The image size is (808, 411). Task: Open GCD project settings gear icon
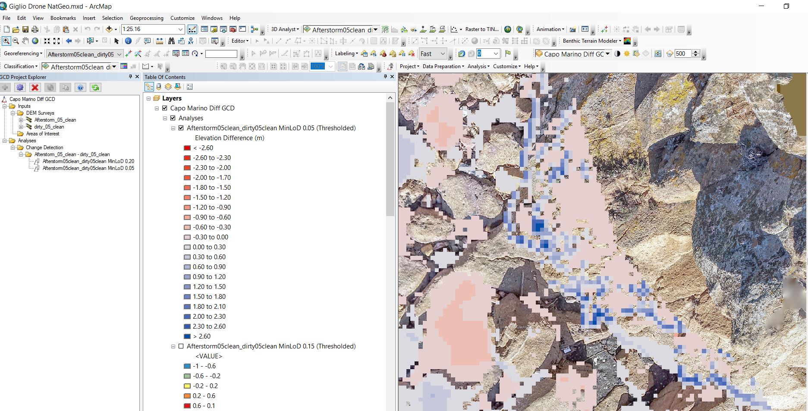tap(20, 88)
